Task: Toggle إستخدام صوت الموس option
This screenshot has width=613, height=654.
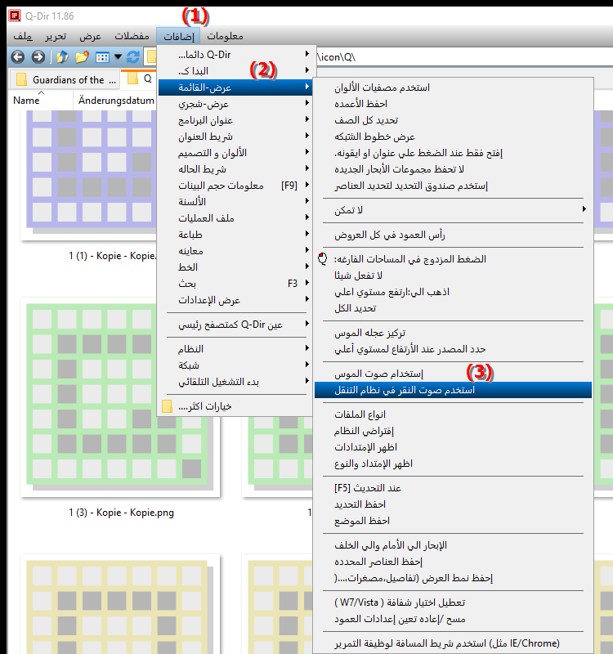Action: coord(453,374)
